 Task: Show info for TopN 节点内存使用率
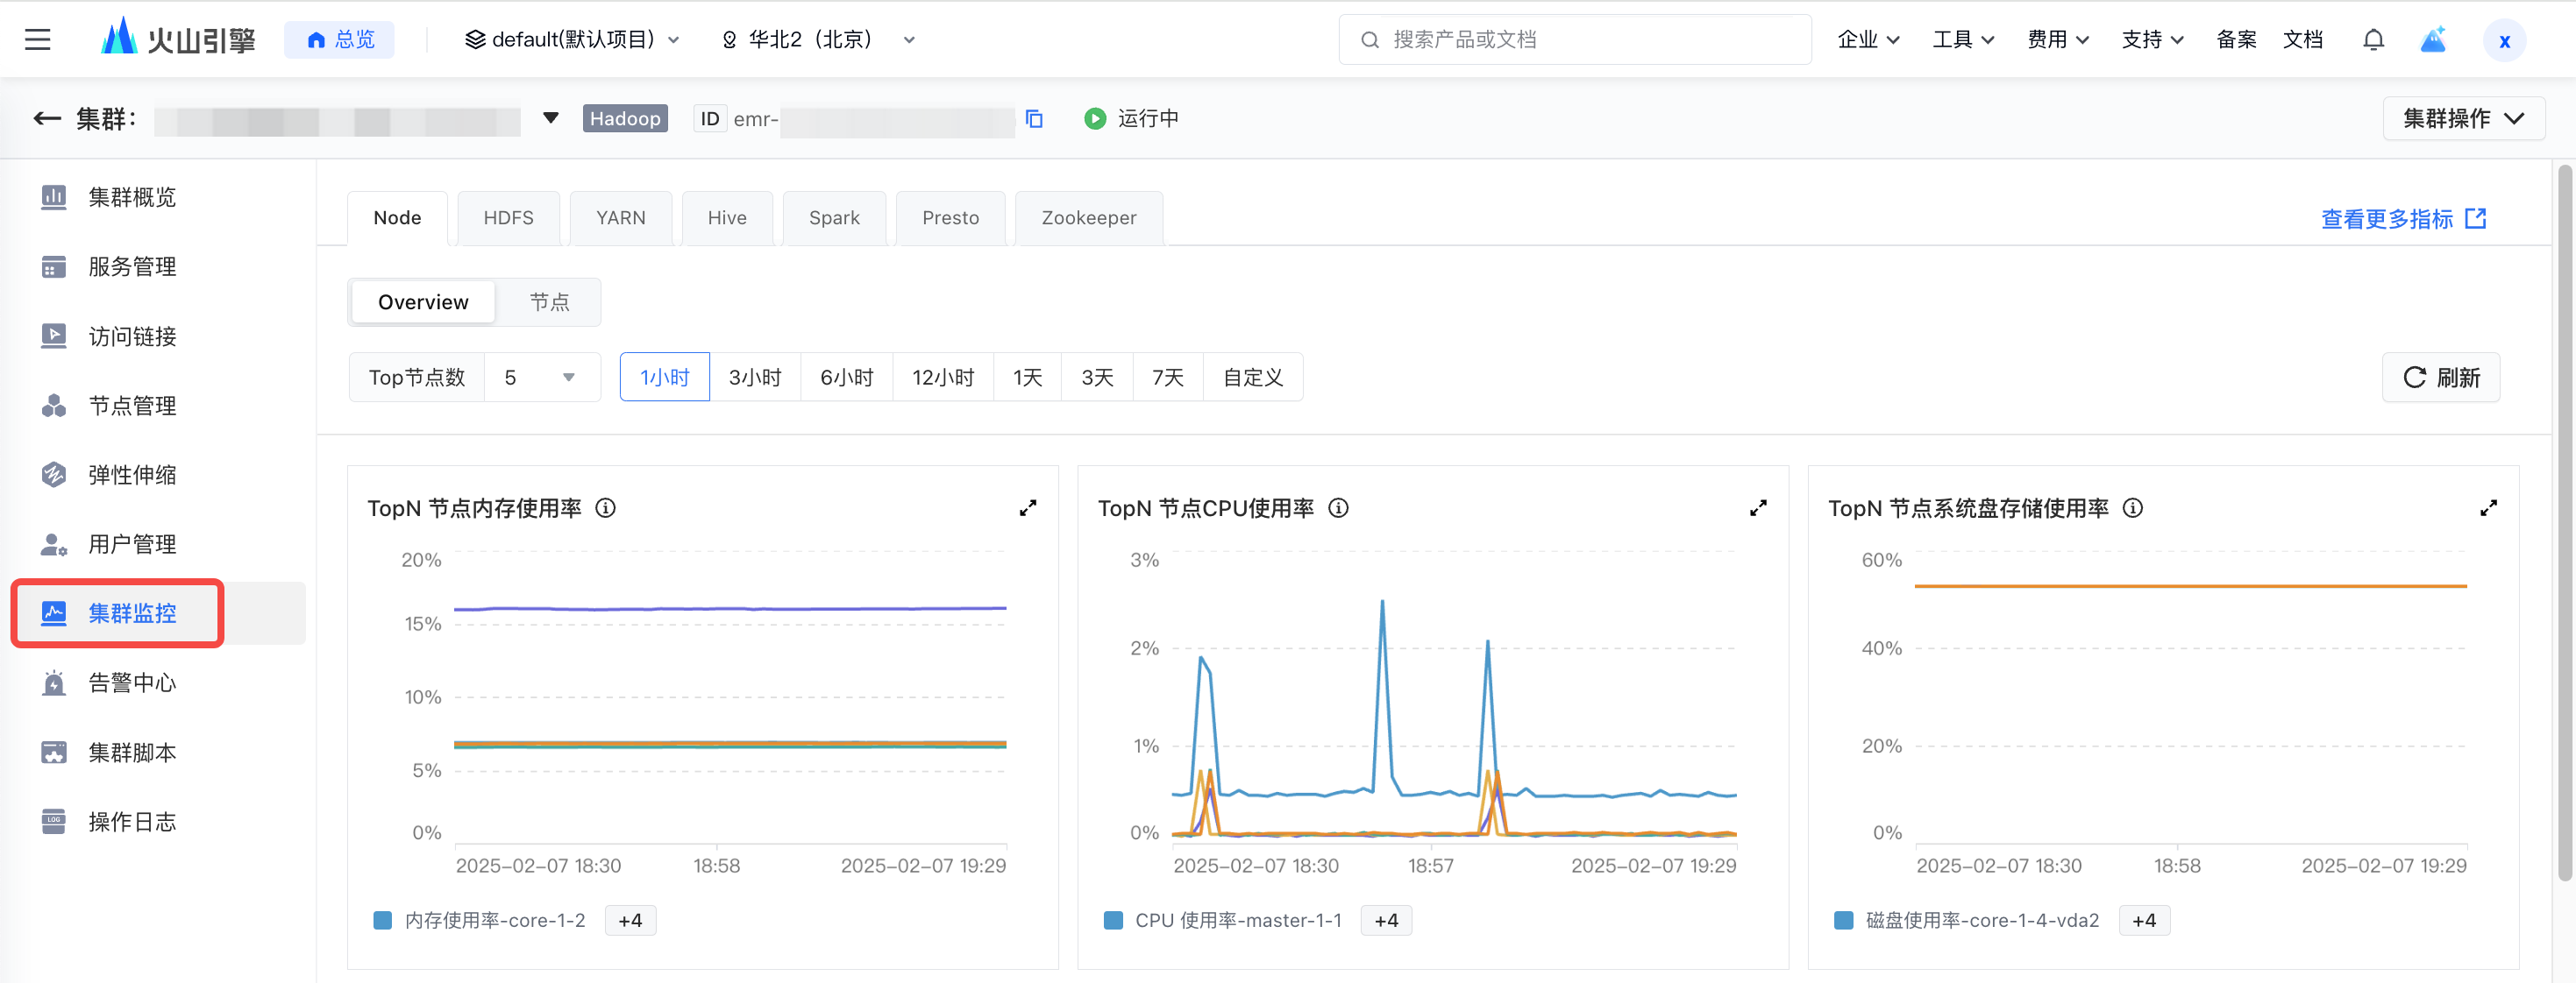(x=606, y=508)
